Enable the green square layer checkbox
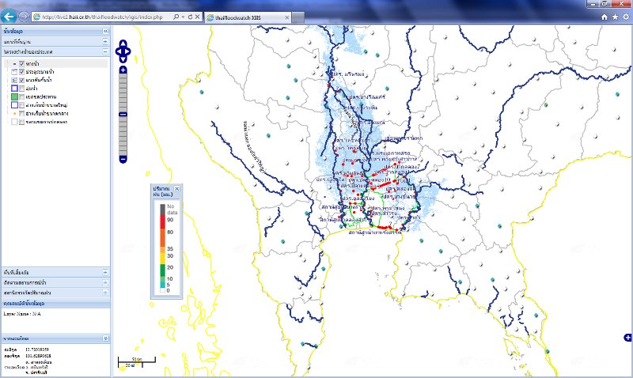The height and width of the screenshot is (378, 633). tap(22, 96)
